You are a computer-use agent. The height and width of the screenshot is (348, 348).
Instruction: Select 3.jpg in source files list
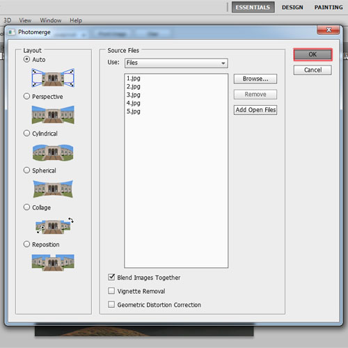[x=134, y=95]
